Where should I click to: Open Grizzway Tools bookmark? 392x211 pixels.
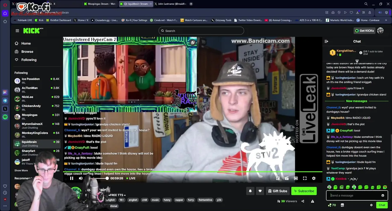click(221, 20)
